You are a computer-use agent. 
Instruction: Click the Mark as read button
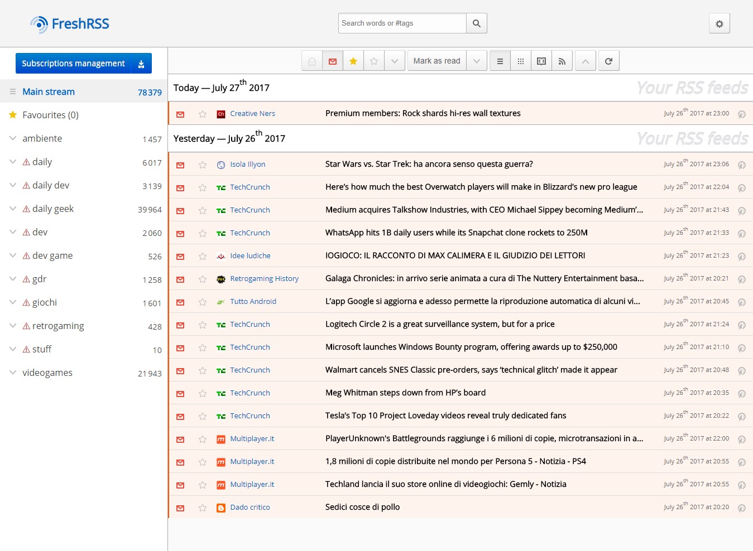[437, 61]
